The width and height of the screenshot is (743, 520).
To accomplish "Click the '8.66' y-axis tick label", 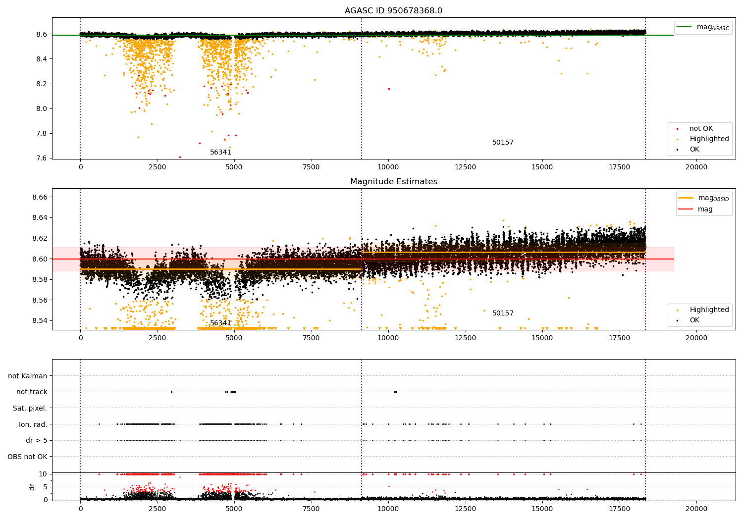I will [40, 197].
